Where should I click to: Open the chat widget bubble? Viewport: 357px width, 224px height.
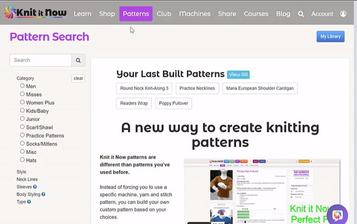point(337,214)
